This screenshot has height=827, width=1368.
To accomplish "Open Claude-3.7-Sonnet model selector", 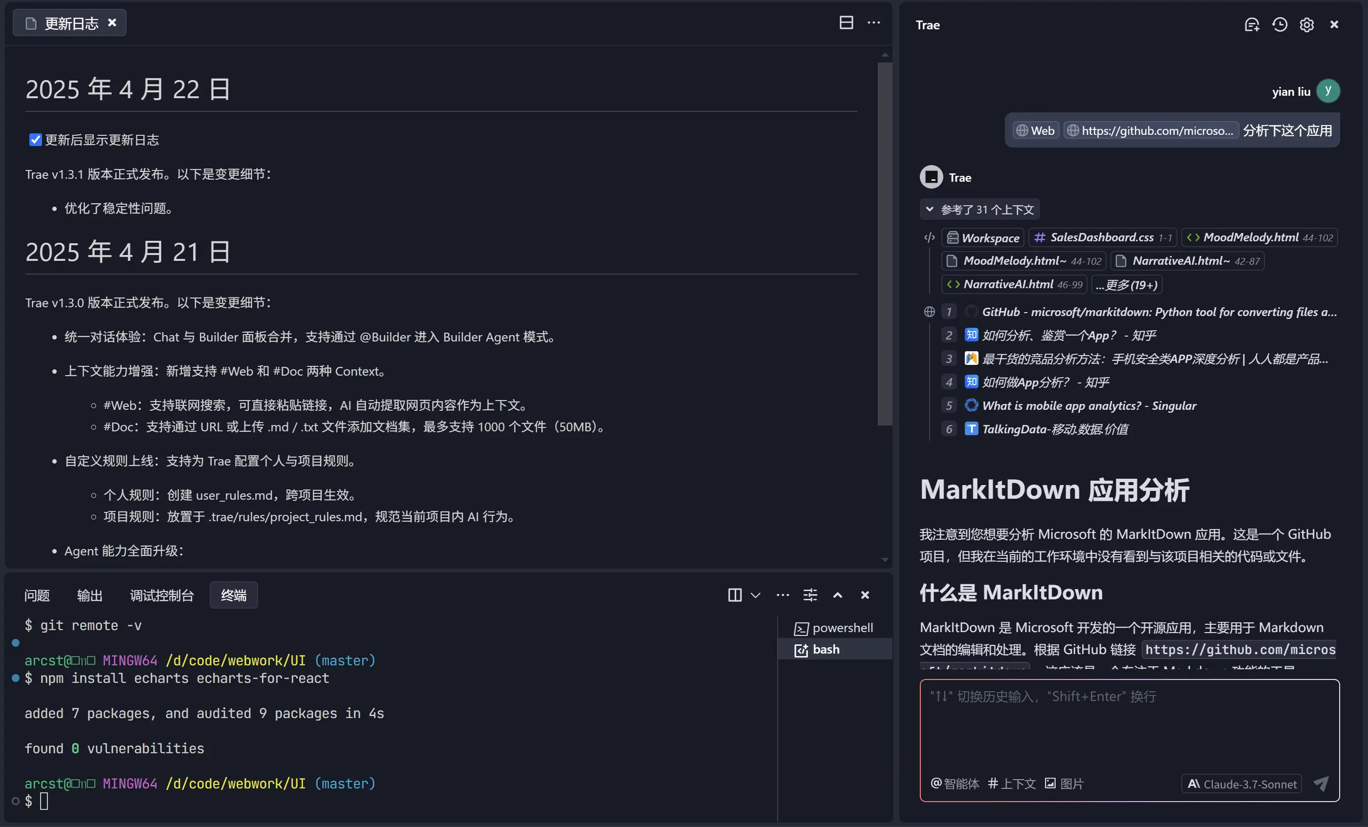I will point(1241,784).
